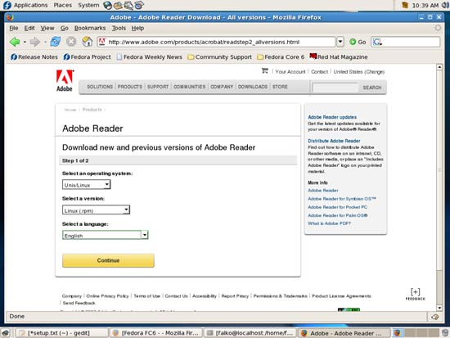Click the SUPPORT navigation item
The image size is (450, 338).
158,87
